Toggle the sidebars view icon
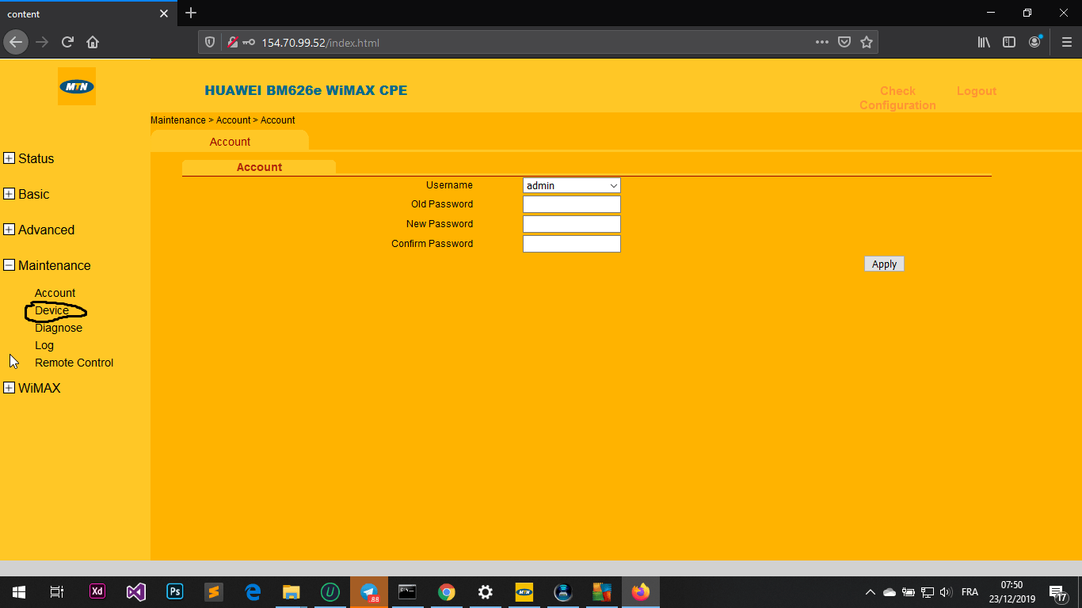 (x=1009, y=43)
